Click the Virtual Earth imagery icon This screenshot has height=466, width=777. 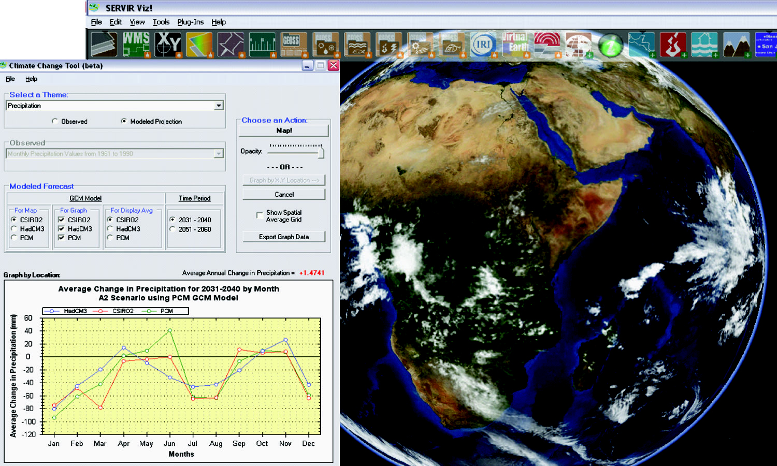point(514,44)
